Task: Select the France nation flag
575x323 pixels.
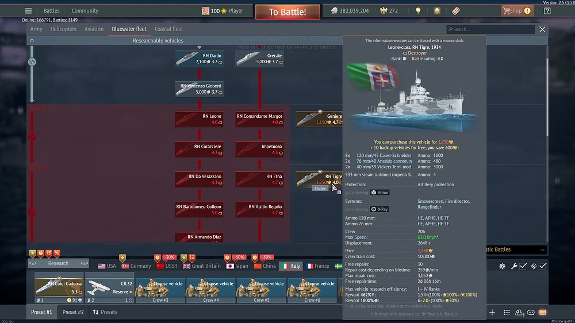Action: pos(317,266)
